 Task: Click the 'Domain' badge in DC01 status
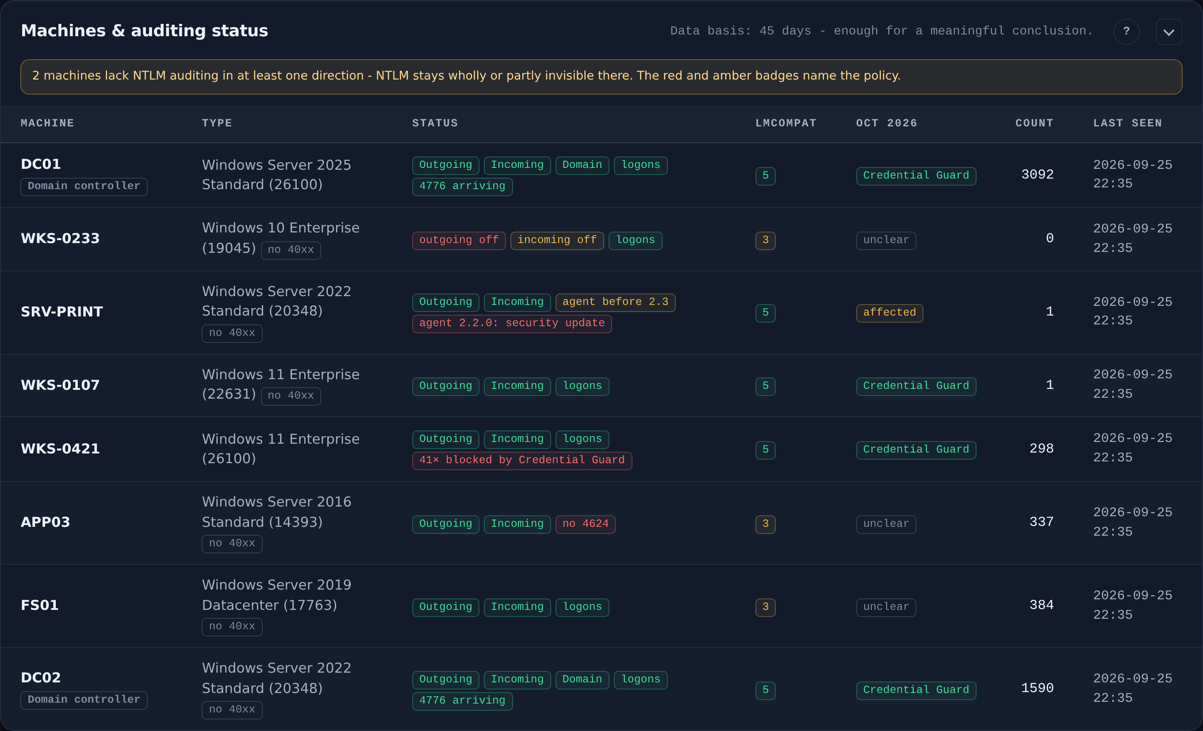582,165
